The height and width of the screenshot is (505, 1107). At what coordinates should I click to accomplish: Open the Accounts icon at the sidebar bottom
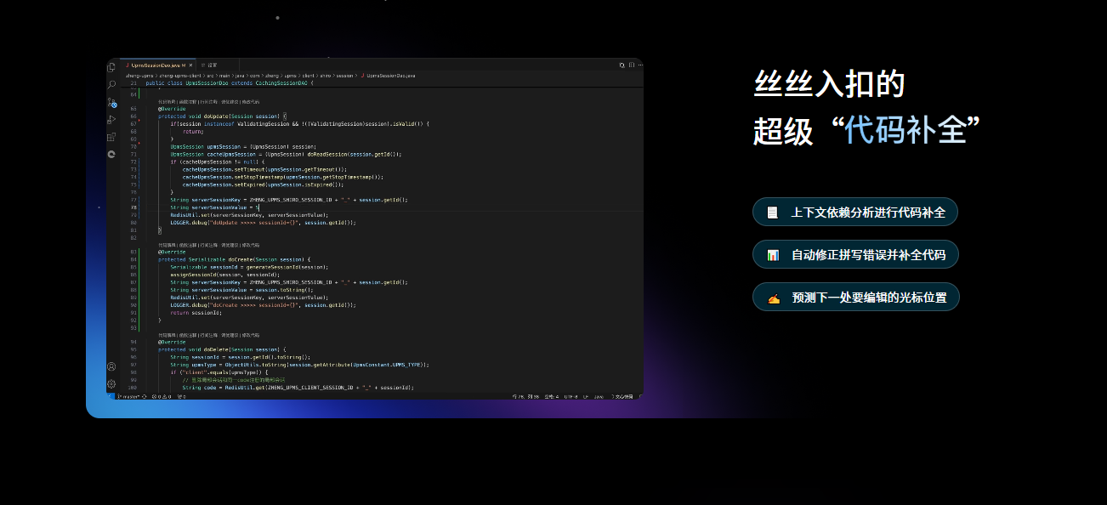(x=111, y=366)
